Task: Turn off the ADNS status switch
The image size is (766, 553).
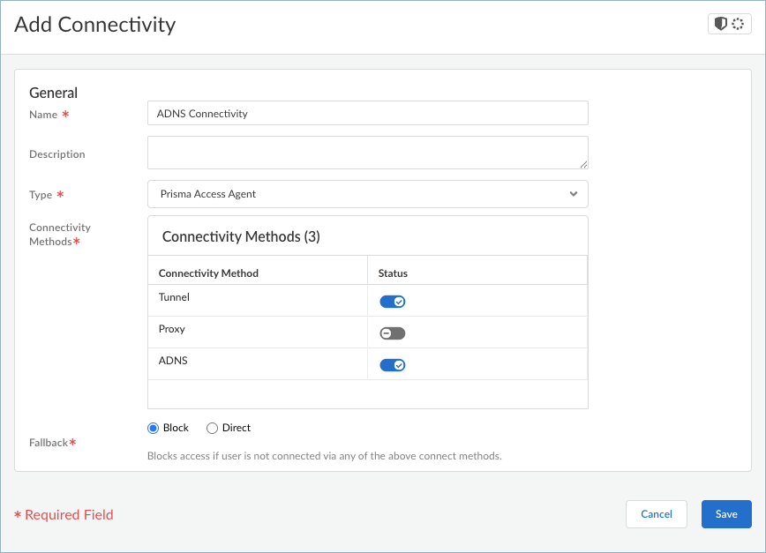Action: (x=393, y=365)
